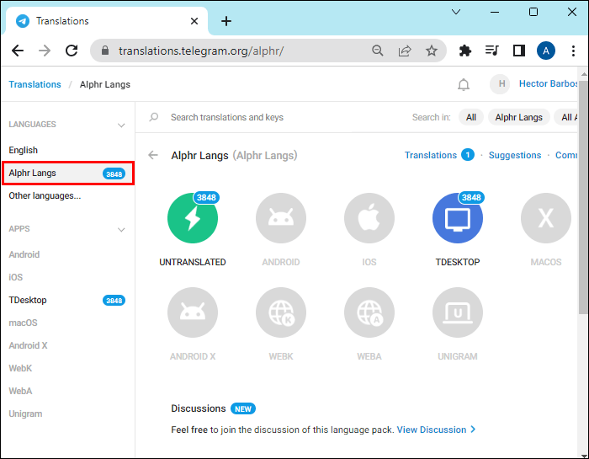Image resolution: width=589 pixels, height=459 pixels.
Task: Click the browser back arrow
Action: pos(18,51)
